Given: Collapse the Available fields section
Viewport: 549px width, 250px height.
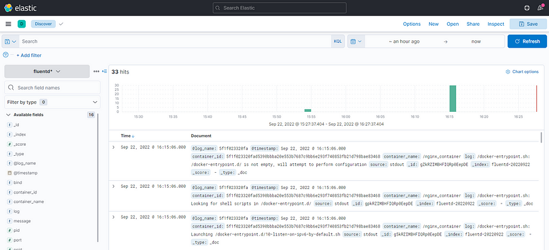Looking at the screenshot, I should [x=8, y=115].
